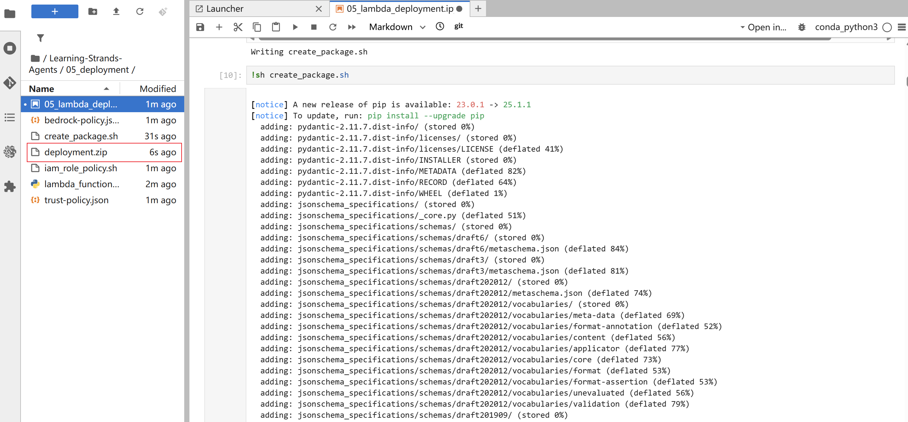Click 'Writing create_package.sh' output text
Screen dimensions: 908x422
pyautogui.click(x=309, y=52)
